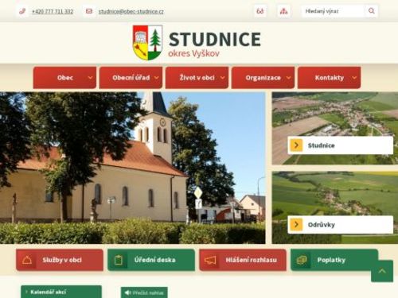
Task: Click the STUDNICE site title
Action: click(215, 40)
